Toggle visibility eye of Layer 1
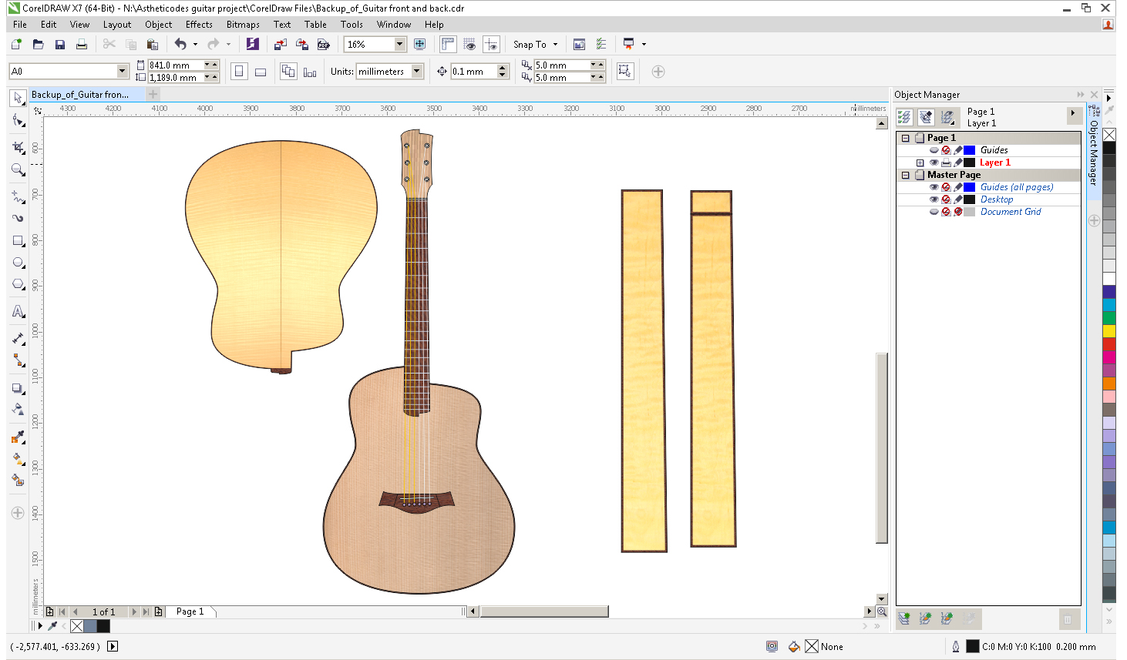This screenshot has height=660, width=1127. 934,162
